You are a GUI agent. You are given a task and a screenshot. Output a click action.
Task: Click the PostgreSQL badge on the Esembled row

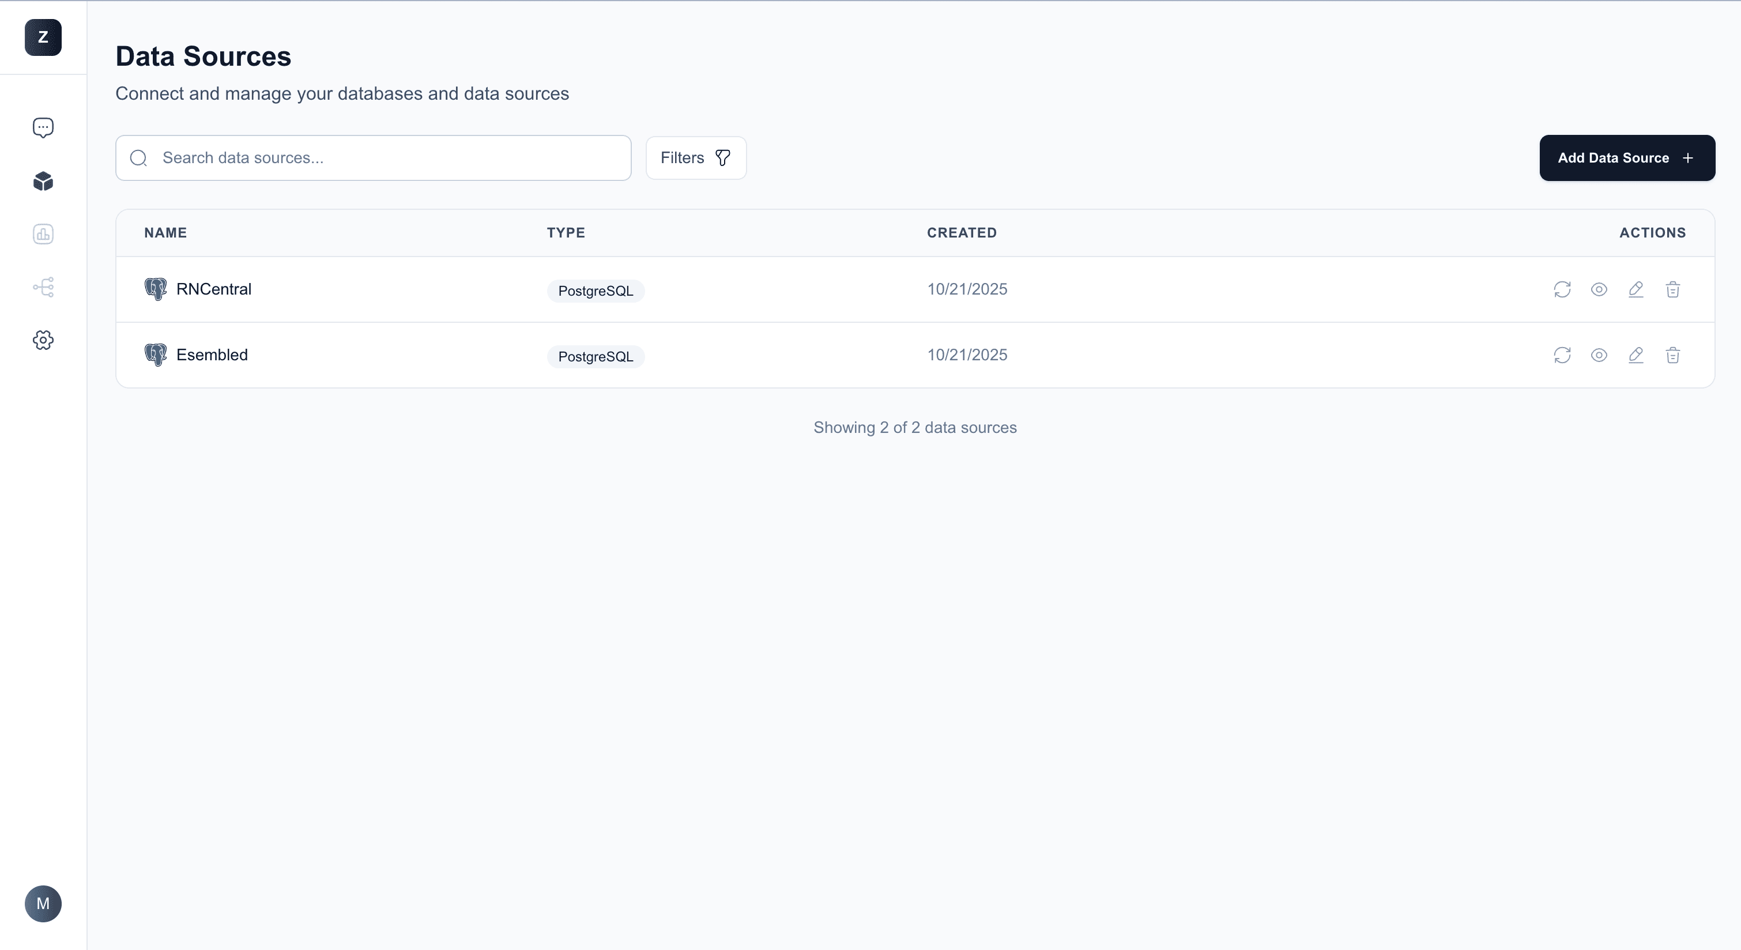click(595, 356)
